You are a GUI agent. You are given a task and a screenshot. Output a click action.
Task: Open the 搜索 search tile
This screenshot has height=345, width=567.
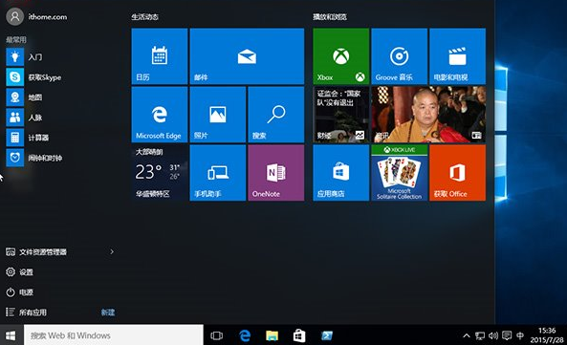(276, 115)
